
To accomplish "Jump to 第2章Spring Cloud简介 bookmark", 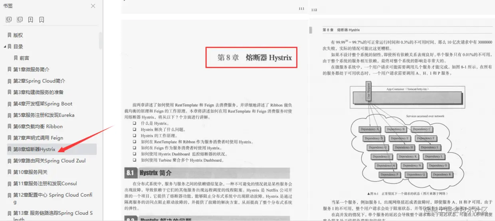I will coord(39,81).
